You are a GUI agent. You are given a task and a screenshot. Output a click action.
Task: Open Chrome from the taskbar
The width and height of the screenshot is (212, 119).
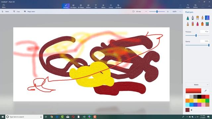[x=52, y=117]
